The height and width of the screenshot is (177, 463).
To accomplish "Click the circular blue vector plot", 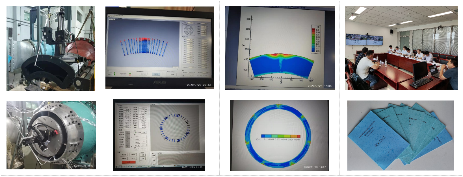I will [175, 128].
